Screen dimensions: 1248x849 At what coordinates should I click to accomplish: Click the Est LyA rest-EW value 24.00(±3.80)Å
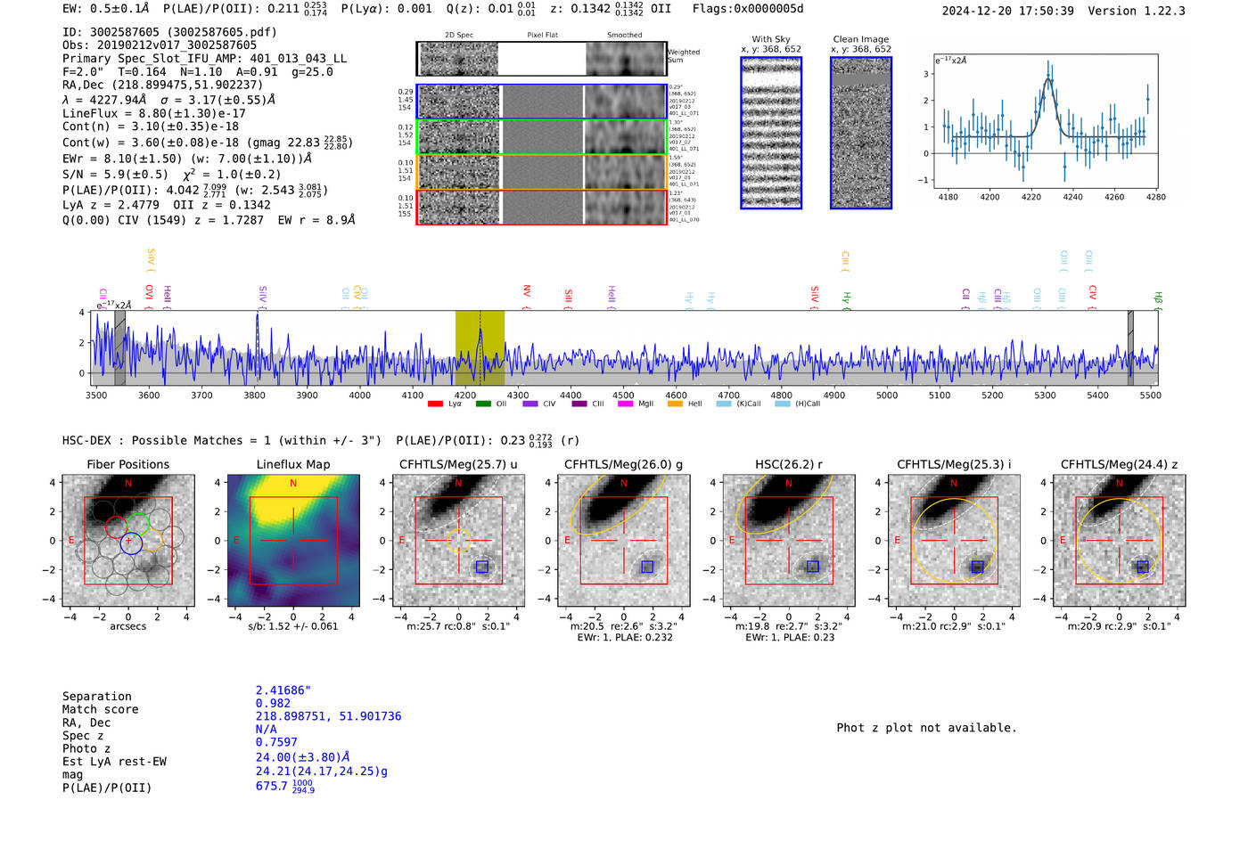point(303,757)
